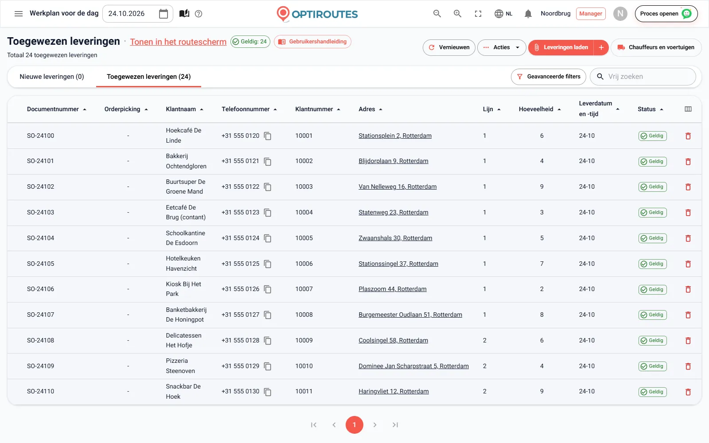Viewport: 709px width, 443px height.
Task: Copy phone number +31 555 0125
Action: point(268,264)
